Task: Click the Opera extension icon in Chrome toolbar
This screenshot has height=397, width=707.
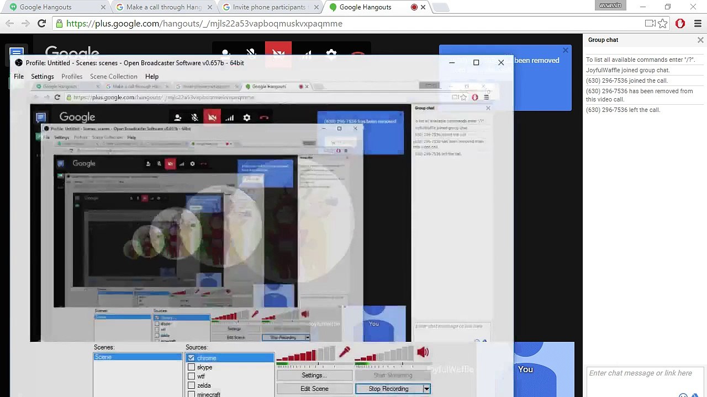Action: pyautogui.click(x=680, y=23)
